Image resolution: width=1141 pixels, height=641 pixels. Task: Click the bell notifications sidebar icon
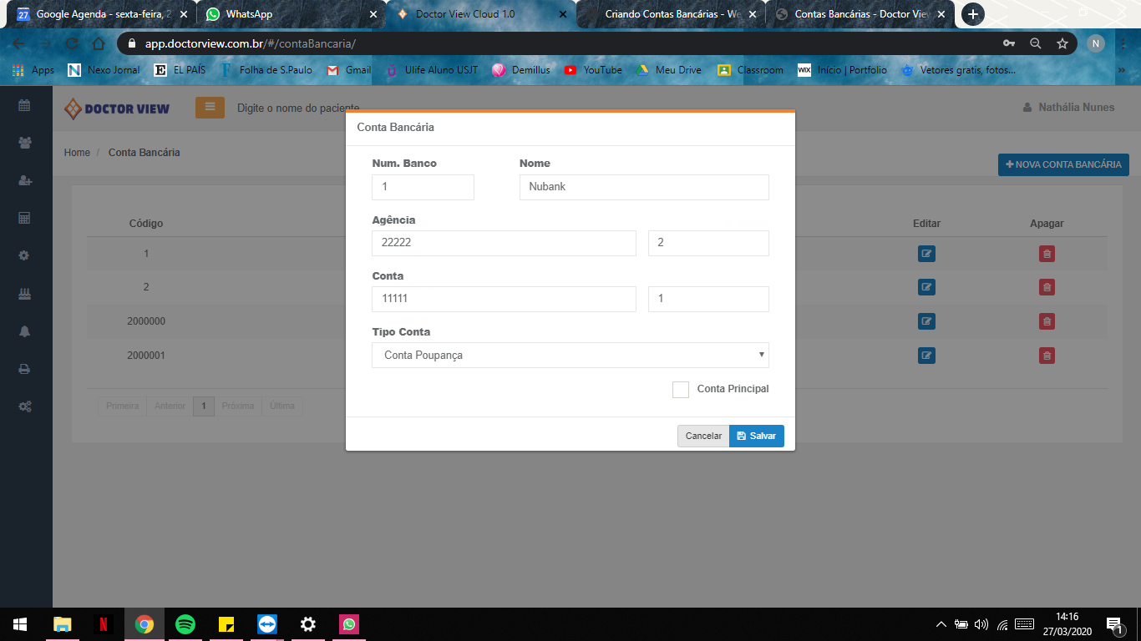(24, 331)
